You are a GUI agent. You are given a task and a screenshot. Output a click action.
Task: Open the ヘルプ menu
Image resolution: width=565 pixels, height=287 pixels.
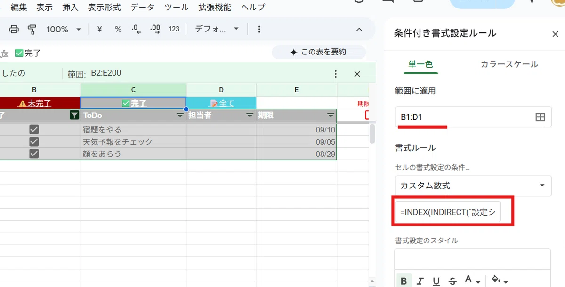point(253,8)
